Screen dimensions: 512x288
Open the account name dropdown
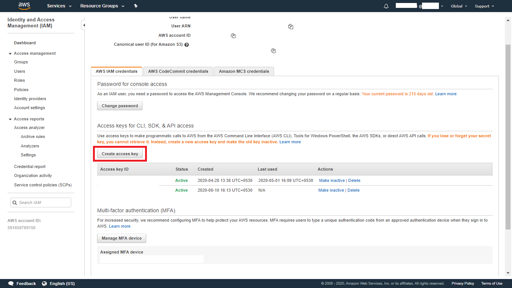tap(419, 6)
